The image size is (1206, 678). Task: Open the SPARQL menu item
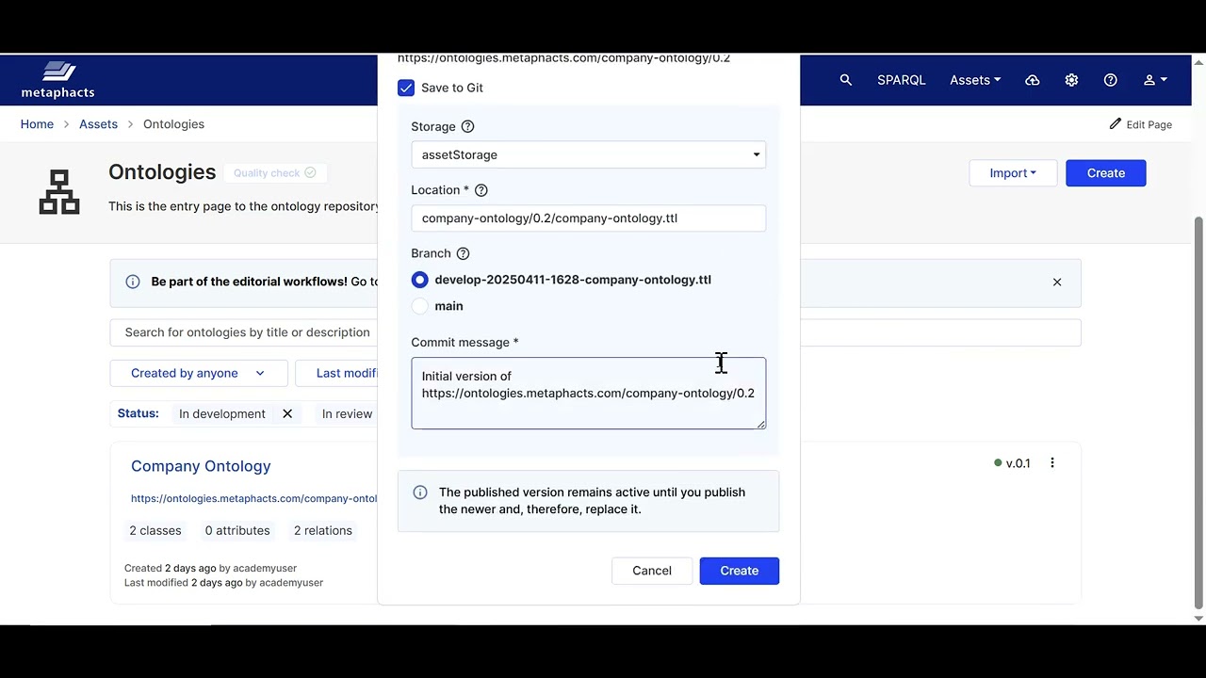click(902, 80)
